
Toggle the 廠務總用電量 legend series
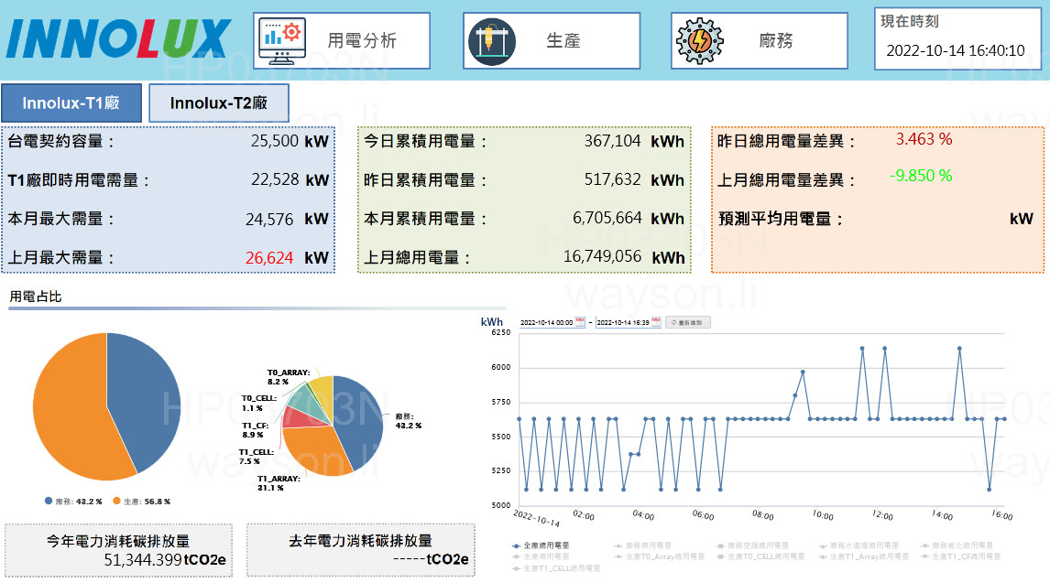tap(643, 546)
